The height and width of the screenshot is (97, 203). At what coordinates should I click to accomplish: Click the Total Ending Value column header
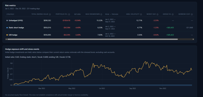(x=40, y=14)
